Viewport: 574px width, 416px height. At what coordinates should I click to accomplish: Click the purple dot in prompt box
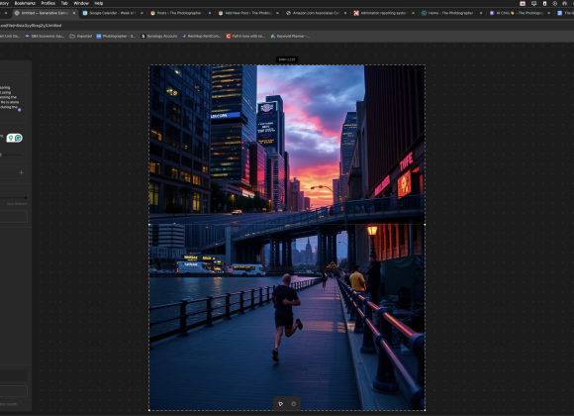pyautogui.click(x=20, y=110)
